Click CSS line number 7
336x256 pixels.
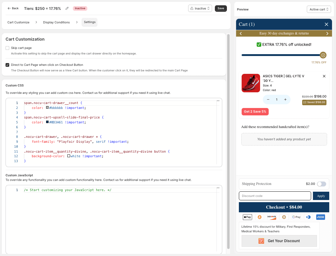click(x=17, y=132)
